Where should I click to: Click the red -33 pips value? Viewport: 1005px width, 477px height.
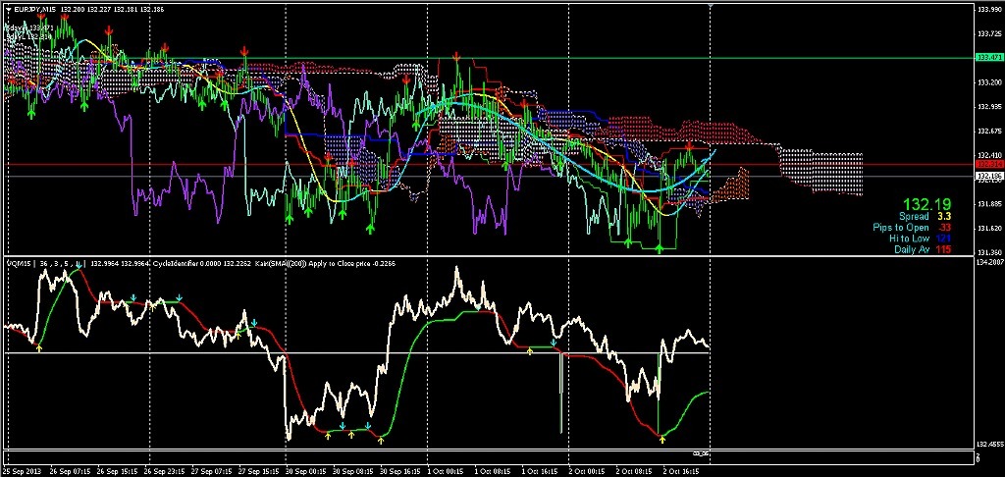pos(943,228)
